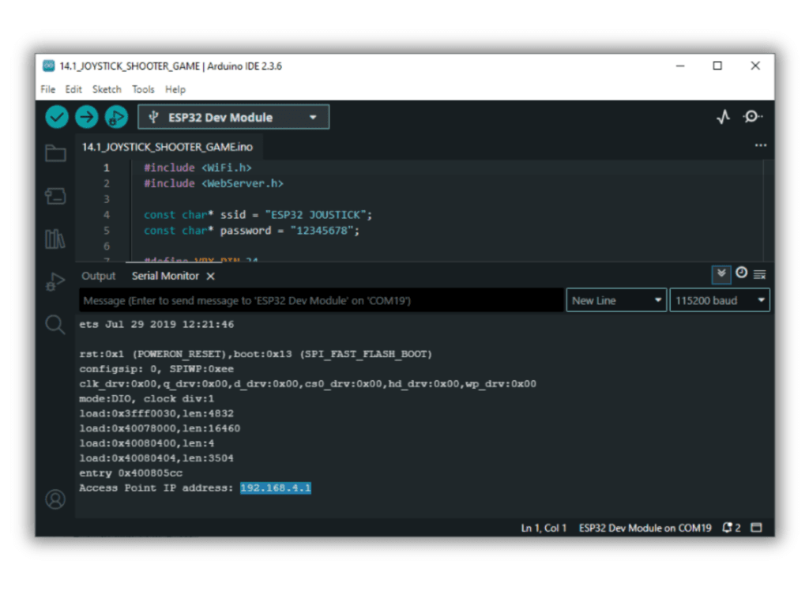Open the editor tab more-options ellipsis
Viewport: 809px width, 591px height.
761,145
